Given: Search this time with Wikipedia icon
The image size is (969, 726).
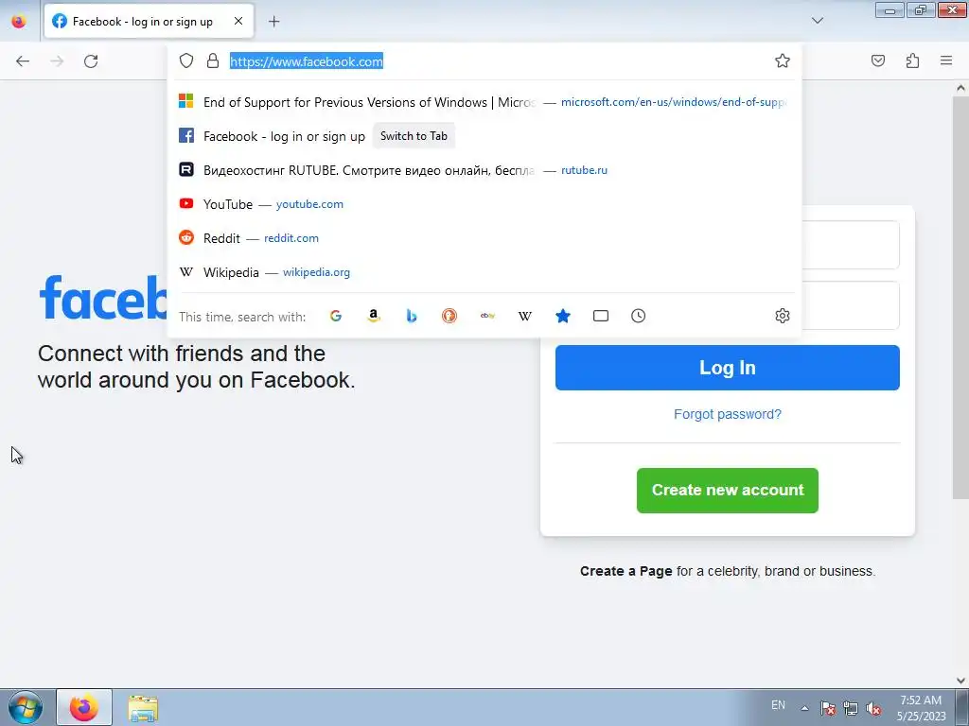Looking at the screenshot, I should click(x=524, y=316).
